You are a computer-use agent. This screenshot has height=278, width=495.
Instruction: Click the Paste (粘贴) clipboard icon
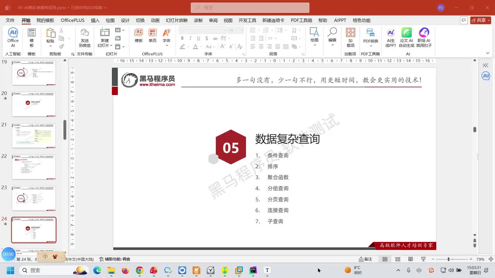(x=51, y=33)
